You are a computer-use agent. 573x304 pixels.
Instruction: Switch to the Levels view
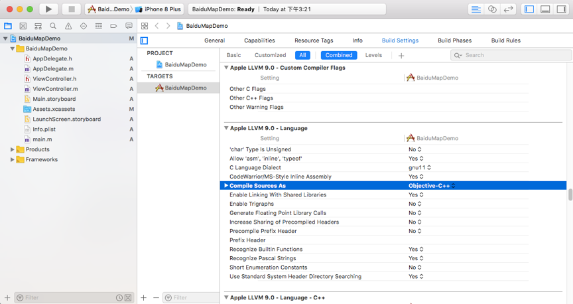click(373, 55)
